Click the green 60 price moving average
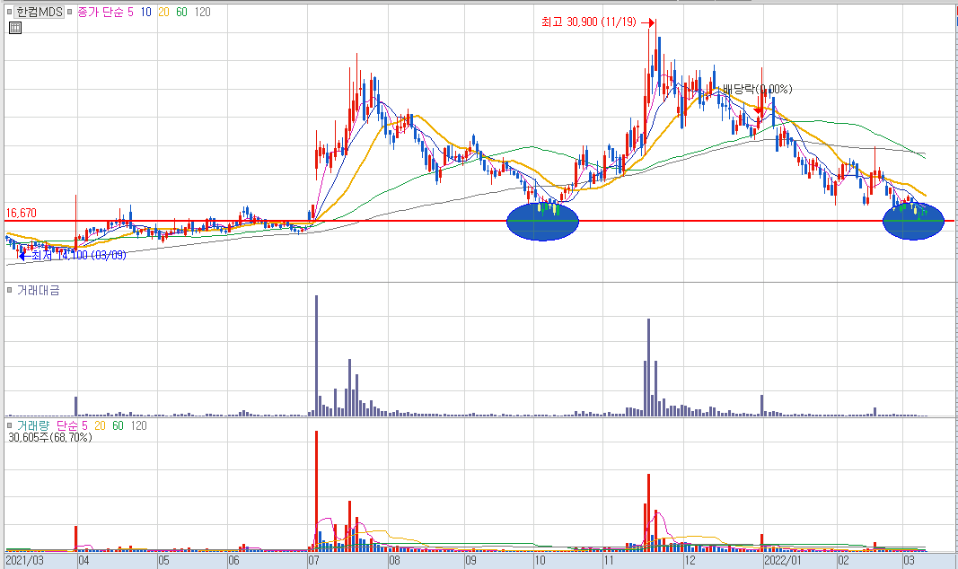Viewport: 958px width, 569px height. point(181,12)
